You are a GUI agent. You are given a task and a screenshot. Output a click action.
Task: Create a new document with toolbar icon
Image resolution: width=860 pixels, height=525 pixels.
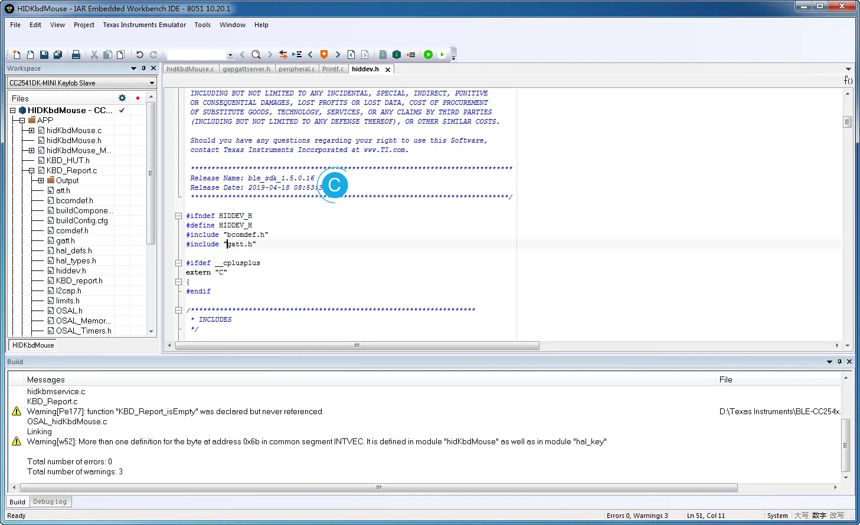(x=17, y=55)
